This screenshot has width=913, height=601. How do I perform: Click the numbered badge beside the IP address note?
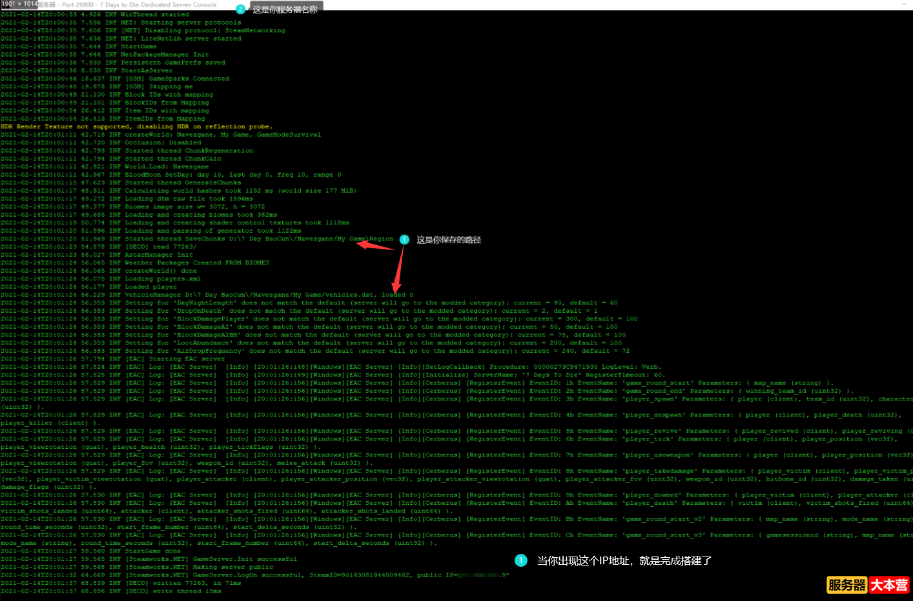pos(521,561)
